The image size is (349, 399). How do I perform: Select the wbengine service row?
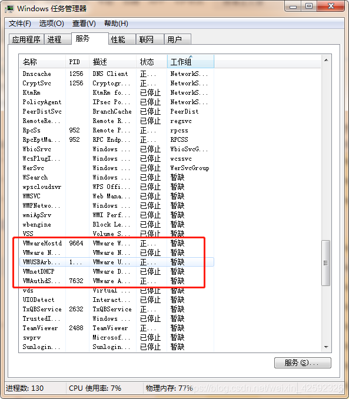coord(117,224)
